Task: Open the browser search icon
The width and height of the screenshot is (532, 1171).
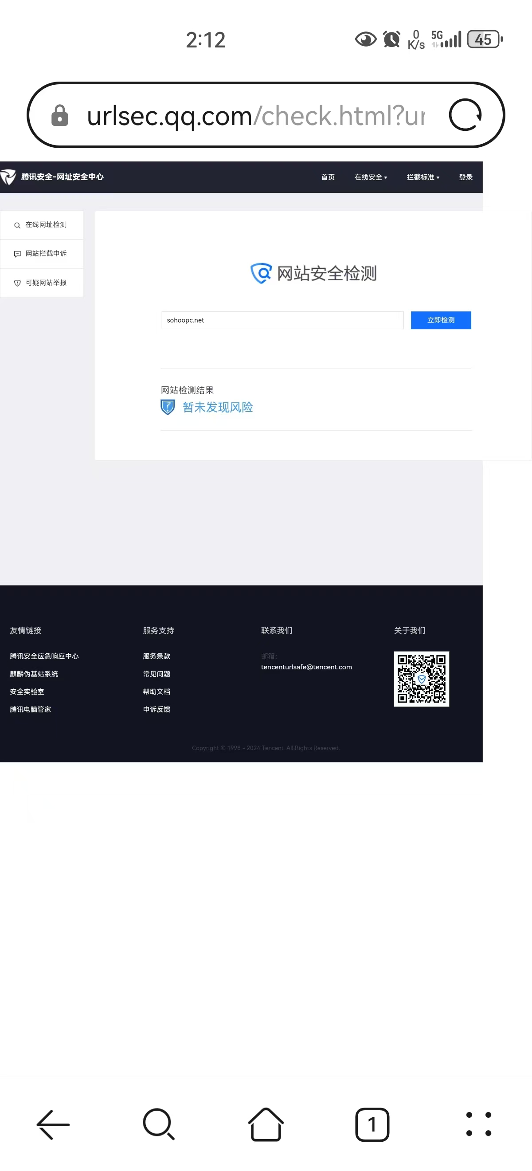Action: (159, 1124)
